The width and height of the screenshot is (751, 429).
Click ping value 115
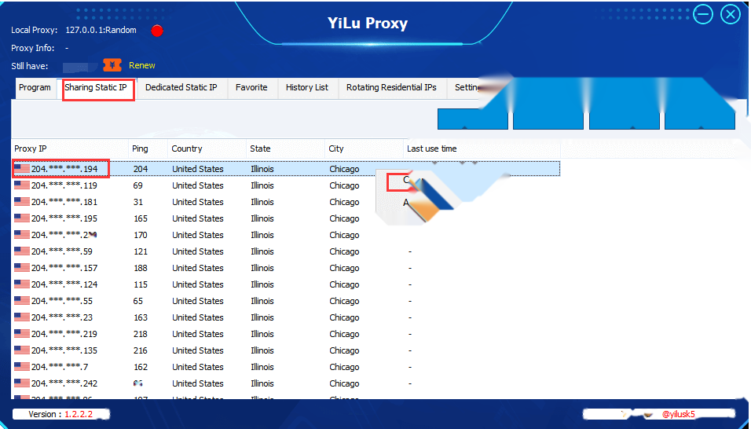[x=141, y=284]
